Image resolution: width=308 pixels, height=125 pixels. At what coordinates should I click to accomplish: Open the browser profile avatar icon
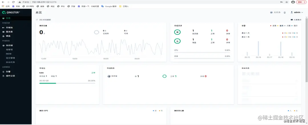pos(293,2)
